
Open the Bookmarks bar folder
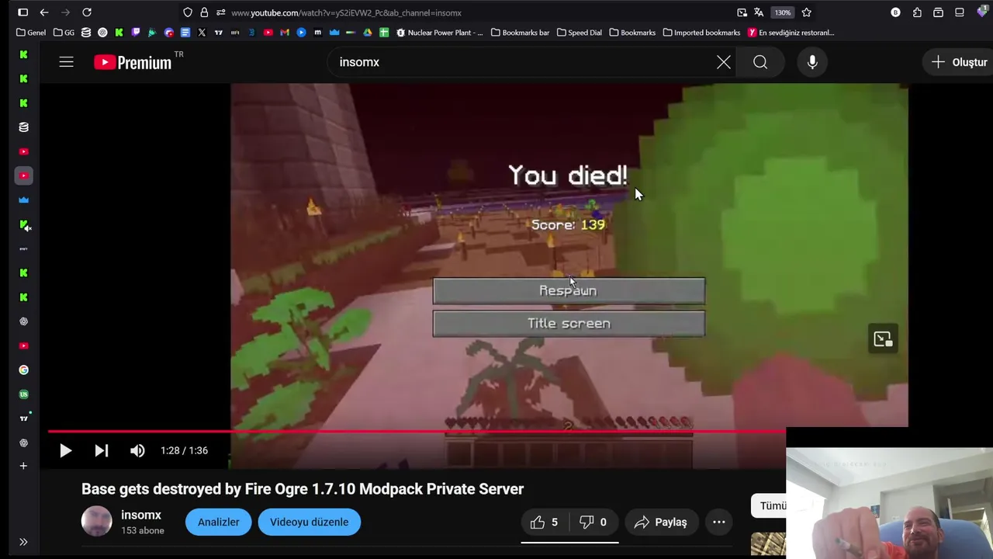520,33
